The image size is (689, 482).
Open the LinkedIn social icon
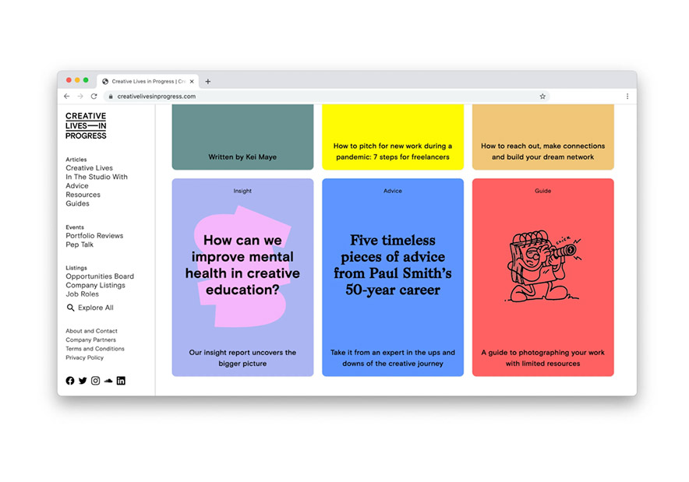(121, 381)
